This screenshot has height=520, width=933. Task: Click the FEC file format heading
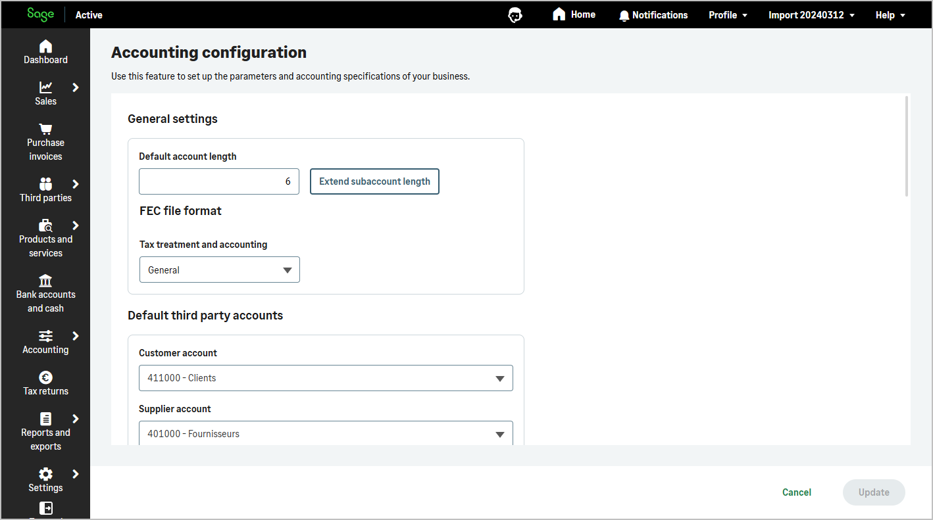pos(180,211)
